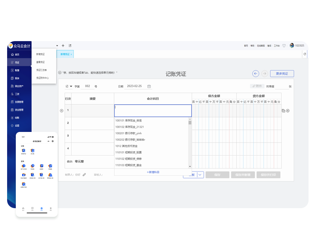Image resolution: width=316 pixels, height=237 pixels.
Task: Select 110103 短期投资_基金 option
Action: pos(151,165)
